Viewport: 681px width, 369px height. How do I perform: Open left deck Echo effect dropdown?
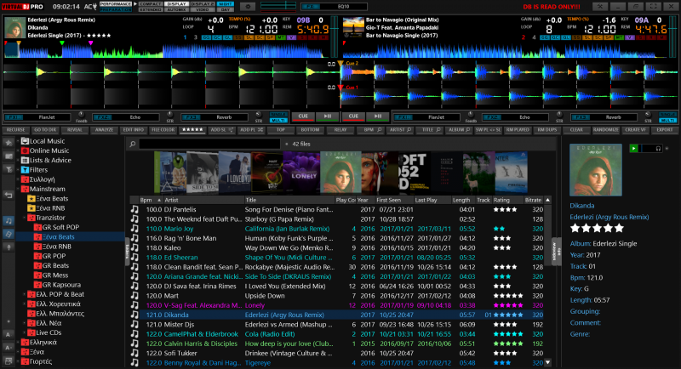point(135,117)
